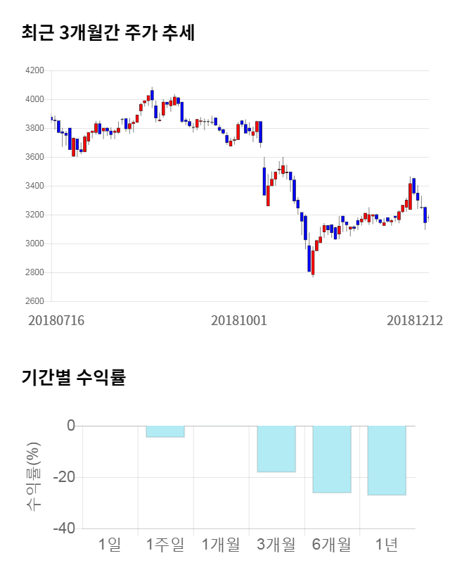Select the 1년 return bar

click(x=387, y=460)
